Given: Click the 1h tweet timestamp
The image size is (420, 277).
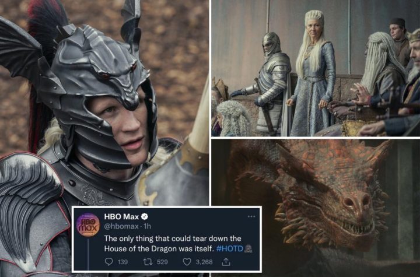Looking at the screenshot, I should (x=148, y=226).
